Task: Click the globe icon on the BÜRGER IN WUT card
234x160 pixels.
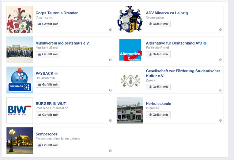Action: click(110, 120)
